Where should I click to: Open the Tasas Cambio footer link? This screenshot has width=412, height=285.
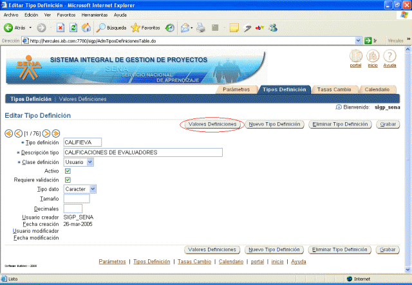click(x=194, y=262)
